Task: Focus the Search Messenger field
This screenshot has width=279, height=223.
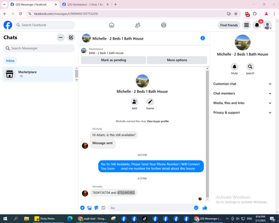Action: coord(39,49)
